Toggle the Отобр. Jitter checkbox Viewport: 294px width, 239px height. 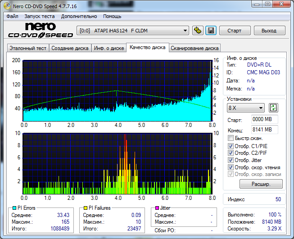231,160
